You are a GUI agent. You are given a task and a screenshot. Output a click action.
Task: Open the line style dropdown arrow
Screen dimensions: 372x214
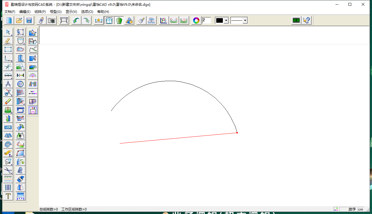(245, 20)
